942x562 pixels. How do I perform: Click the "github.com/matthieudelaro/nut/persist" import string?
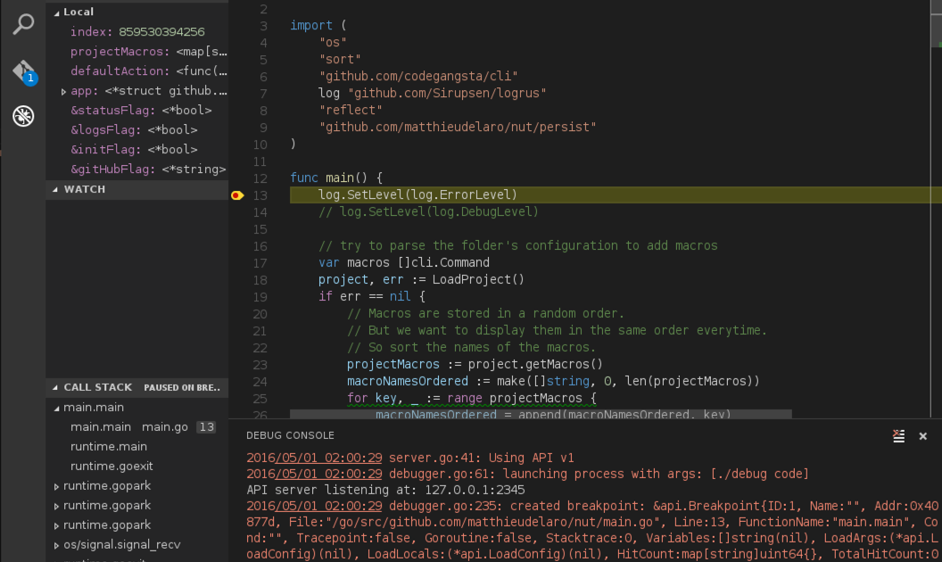click(458, 127)
